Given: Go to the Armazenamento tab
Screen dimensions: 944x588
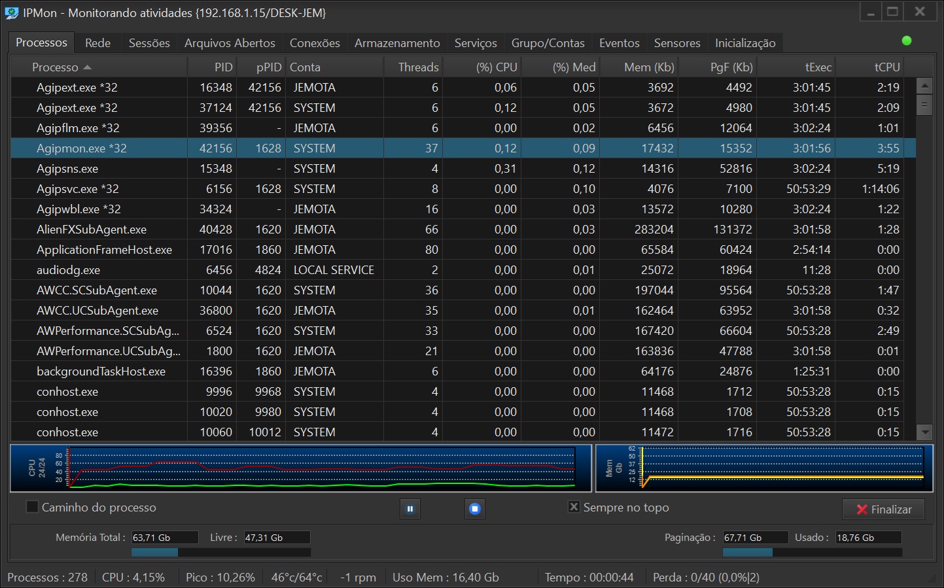Looking at the screenshot, I should coord(397,43).
